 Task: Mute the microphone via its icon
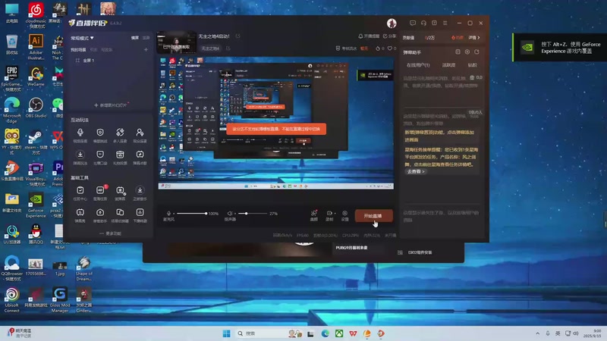(x=168, y=214)
